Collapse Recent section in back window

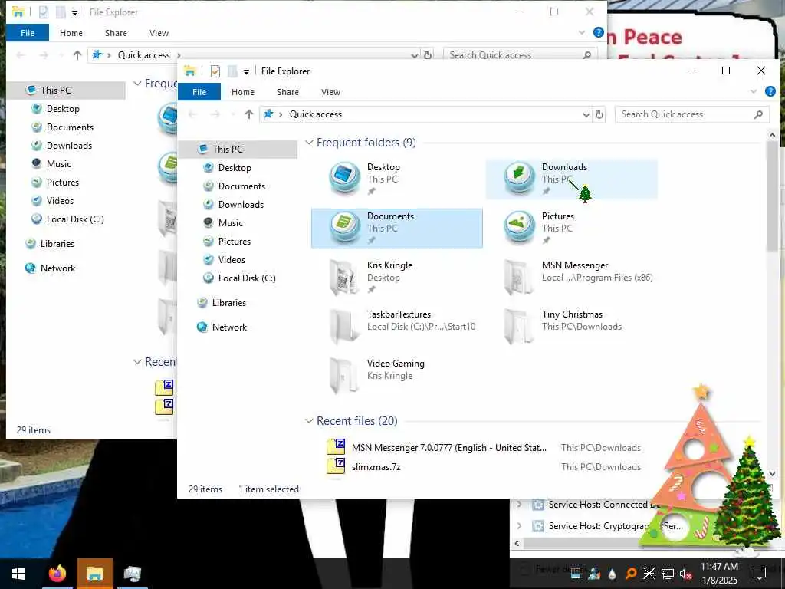point(137,362)
